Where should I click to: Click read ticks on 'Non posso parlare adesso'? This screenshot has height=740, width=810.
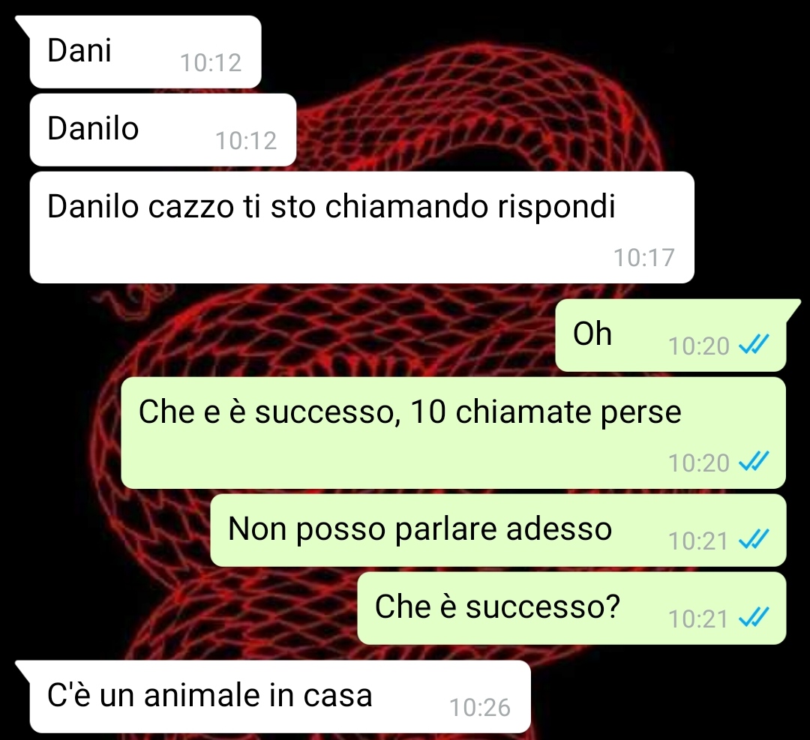click(x=754, y=539)
